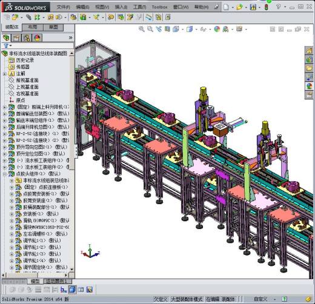Open the PropertyManager tab icon
Image resolution: width=315 pixels, height=304 pixels.
coord(16,38)
